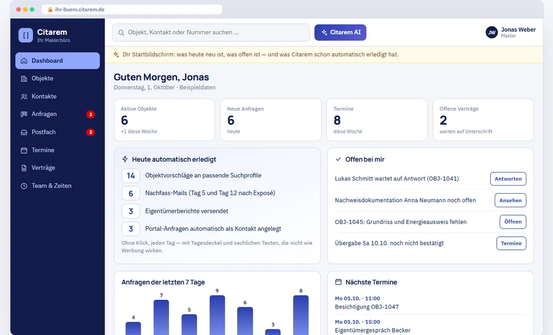The height and width of the screenshot is (335, 553).
Task: Click the Objekte building icon
Action: click(24, 78)
